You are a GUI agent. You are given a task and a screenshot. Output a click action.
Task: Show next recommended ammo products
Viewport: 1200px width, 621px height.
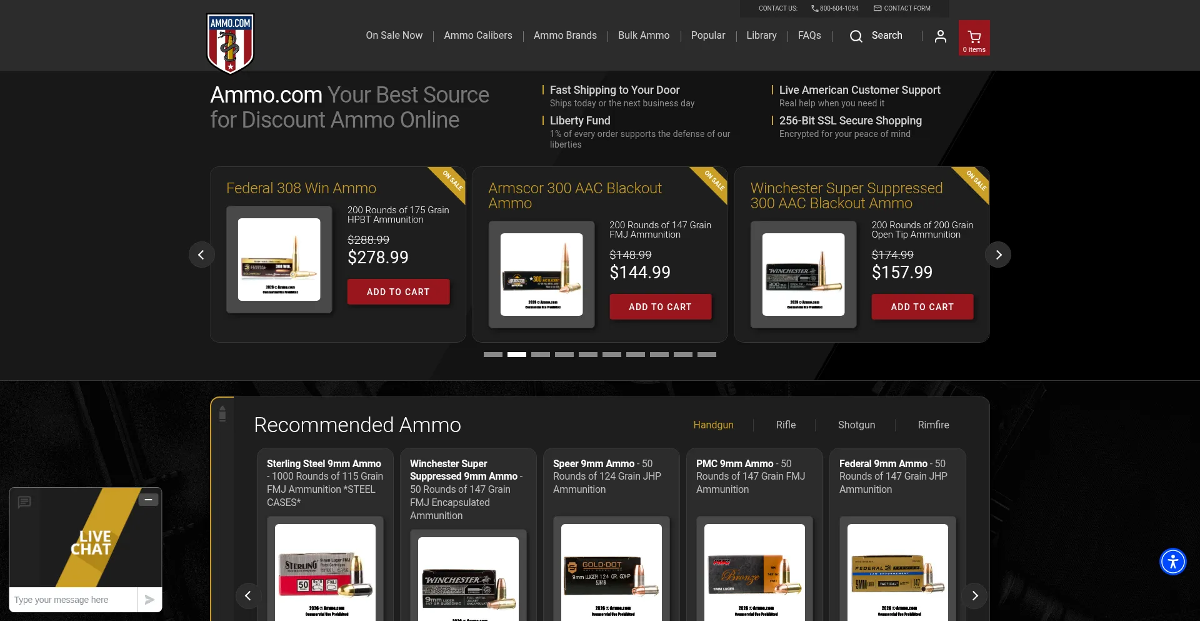click(x=974, y=596)
